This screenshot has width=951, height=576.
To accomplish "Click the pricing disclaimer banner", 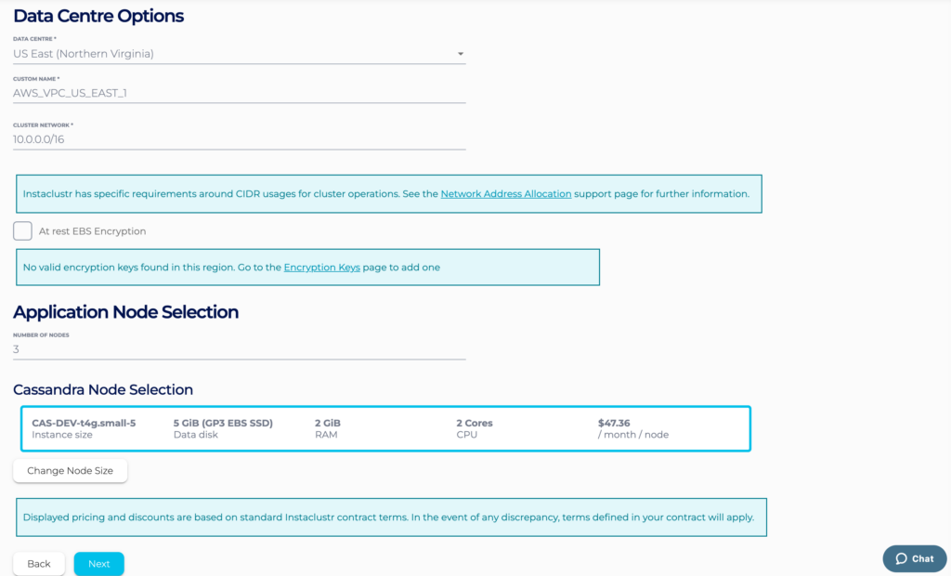I will (x=390, y=517).
